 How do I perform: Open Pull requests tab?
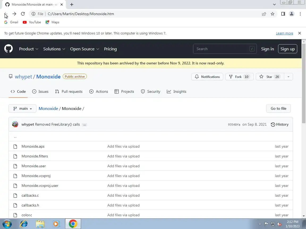coord(69,91)
